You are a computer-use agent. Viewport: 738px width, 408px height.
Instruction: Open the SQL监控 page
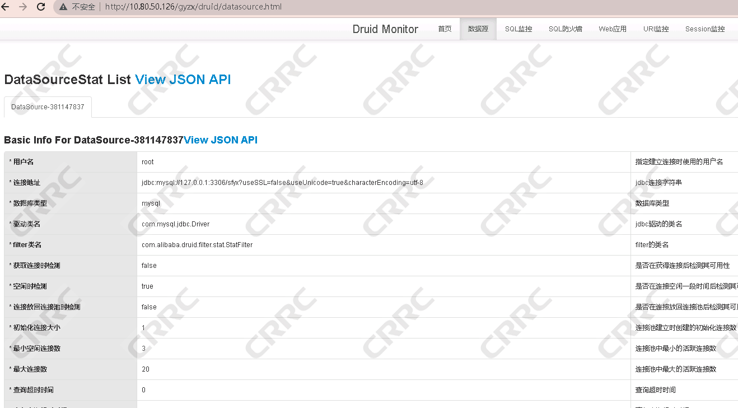click(x=519, y=29)
